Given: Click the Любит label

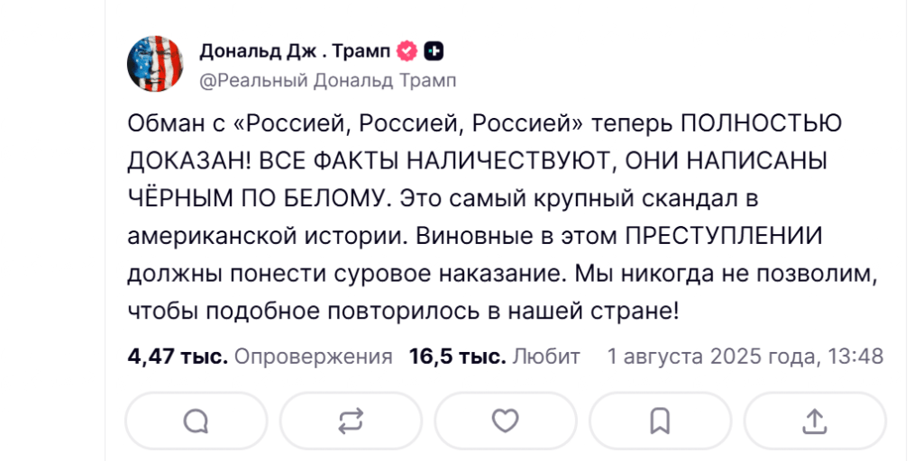Looking at the screenshot, I should pos(546,357).
